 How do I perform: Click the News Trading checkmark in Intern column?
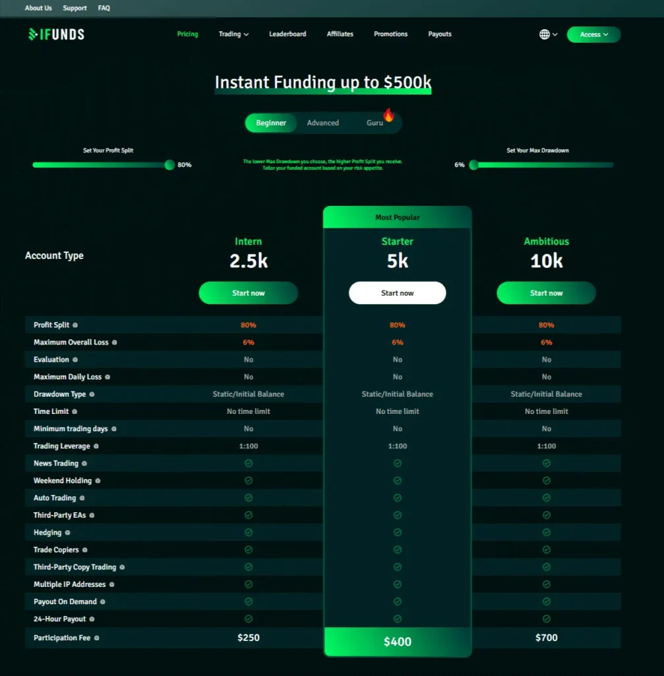[249, 463]
